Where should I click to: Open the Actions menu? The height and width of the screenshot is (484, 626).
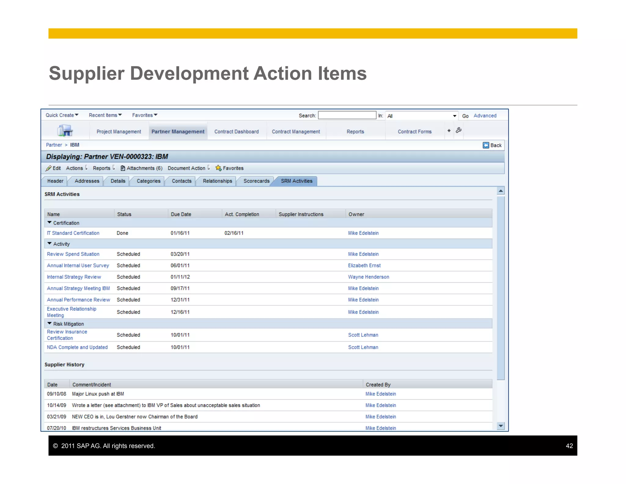click(x=77, y=168)
